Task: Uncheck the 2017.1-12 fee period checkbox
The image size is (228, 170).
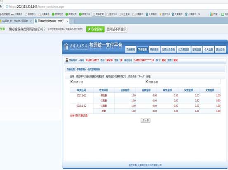Action: coord(71,81)
